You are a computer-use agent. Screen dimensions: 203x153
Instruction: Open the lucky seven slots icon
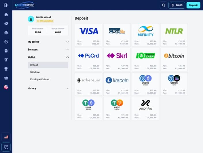6,60
